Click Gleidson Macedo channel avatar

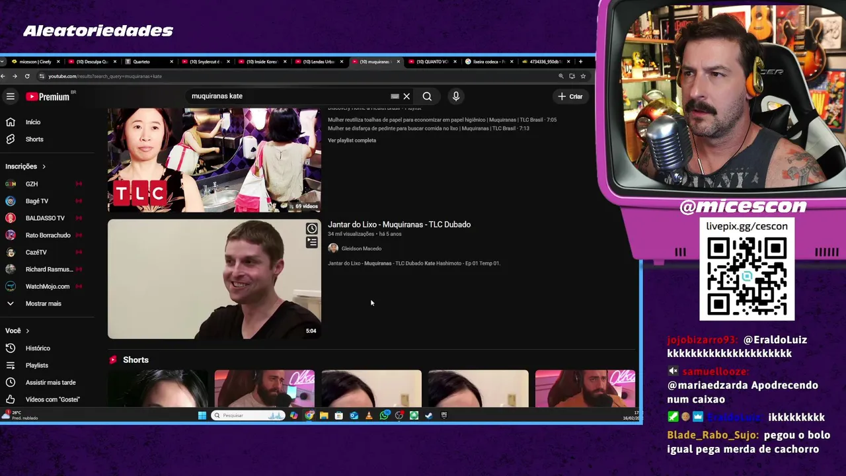(x=333, y=248)
